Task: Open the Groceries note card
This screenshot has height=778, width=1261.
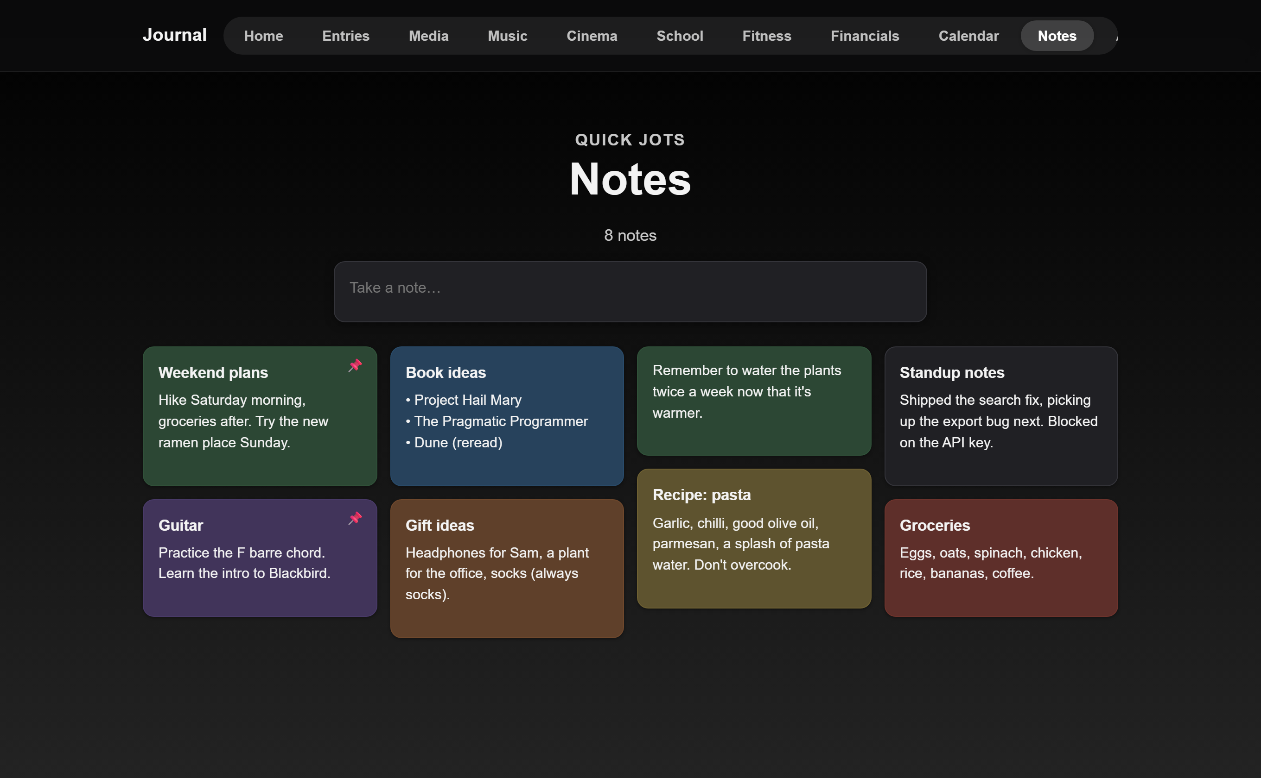Action: pos(1001,558)
